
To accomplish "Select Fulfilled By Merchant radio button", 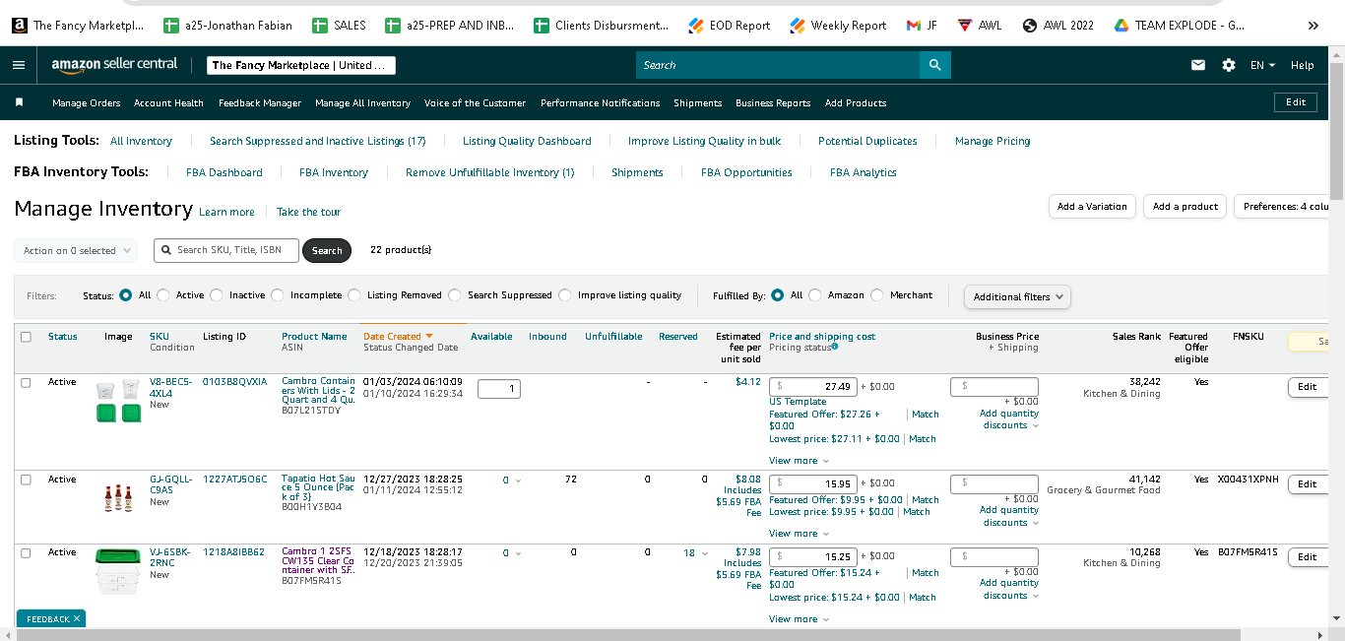I will pyautogui.click(x=877, y=295).
